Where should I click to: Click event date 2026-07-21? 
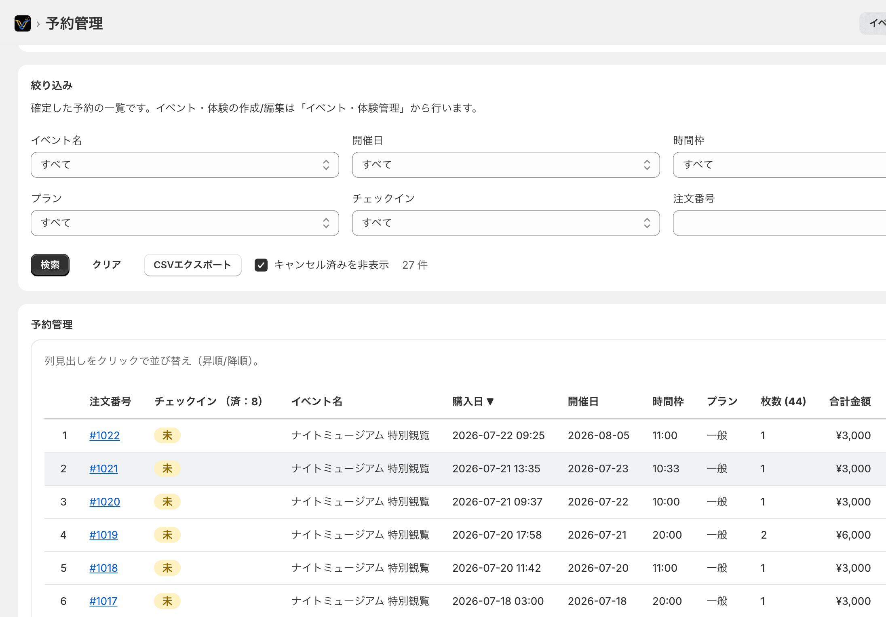tap(597, 535)
